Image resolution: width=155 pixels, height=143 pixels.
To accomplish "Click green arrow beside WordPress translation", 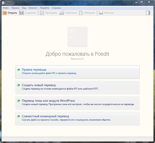I will tap(19, 101).
